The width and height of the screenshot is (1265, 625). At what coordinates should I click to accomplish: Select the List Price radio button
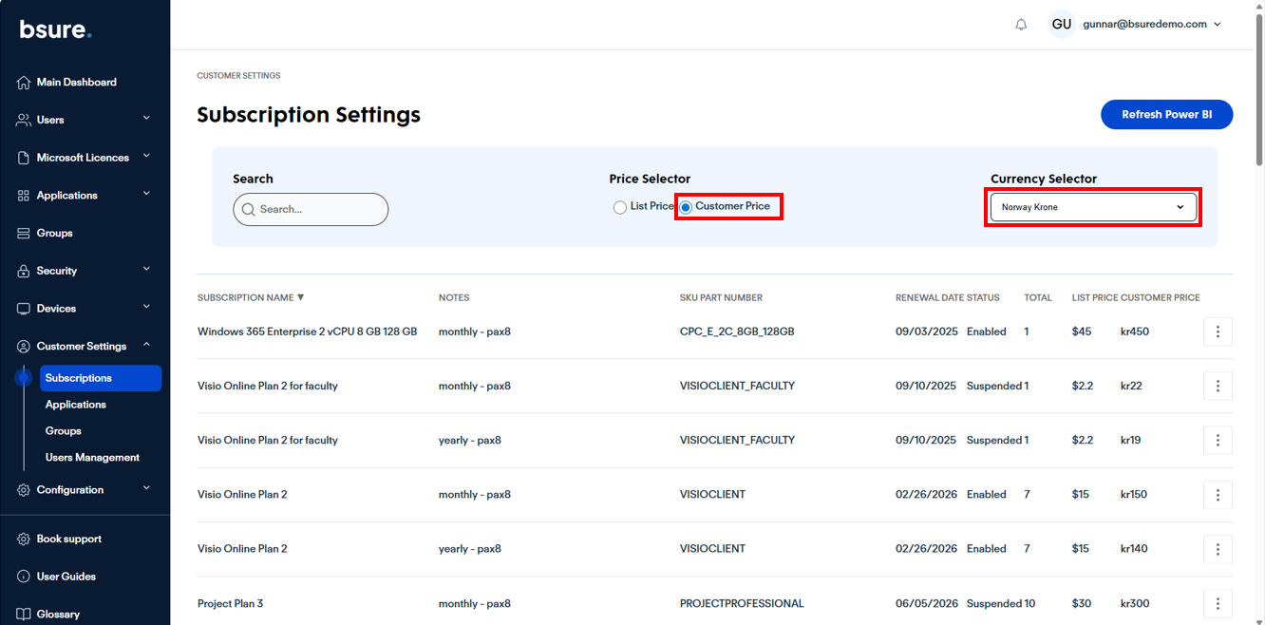[620, 207]
